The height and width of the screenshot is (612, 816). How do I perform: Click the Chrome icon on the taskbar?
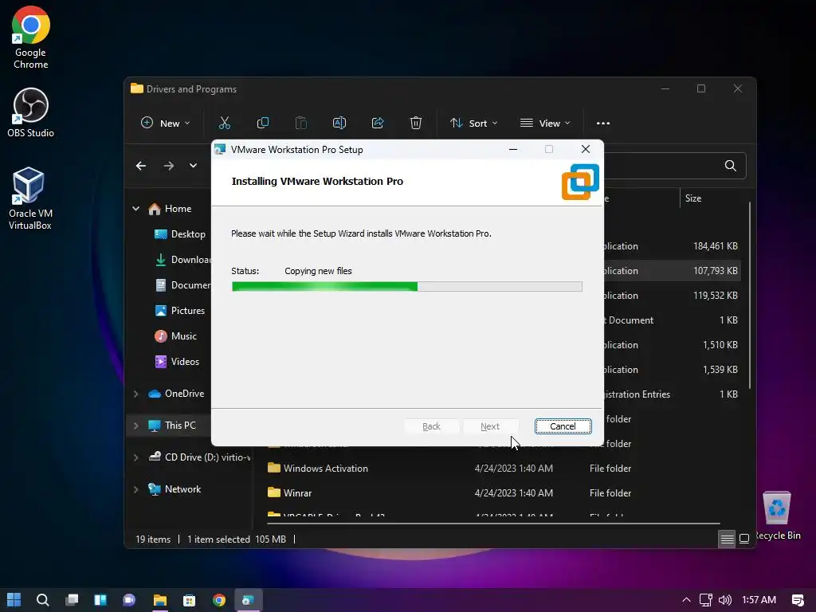click(219, 600)
